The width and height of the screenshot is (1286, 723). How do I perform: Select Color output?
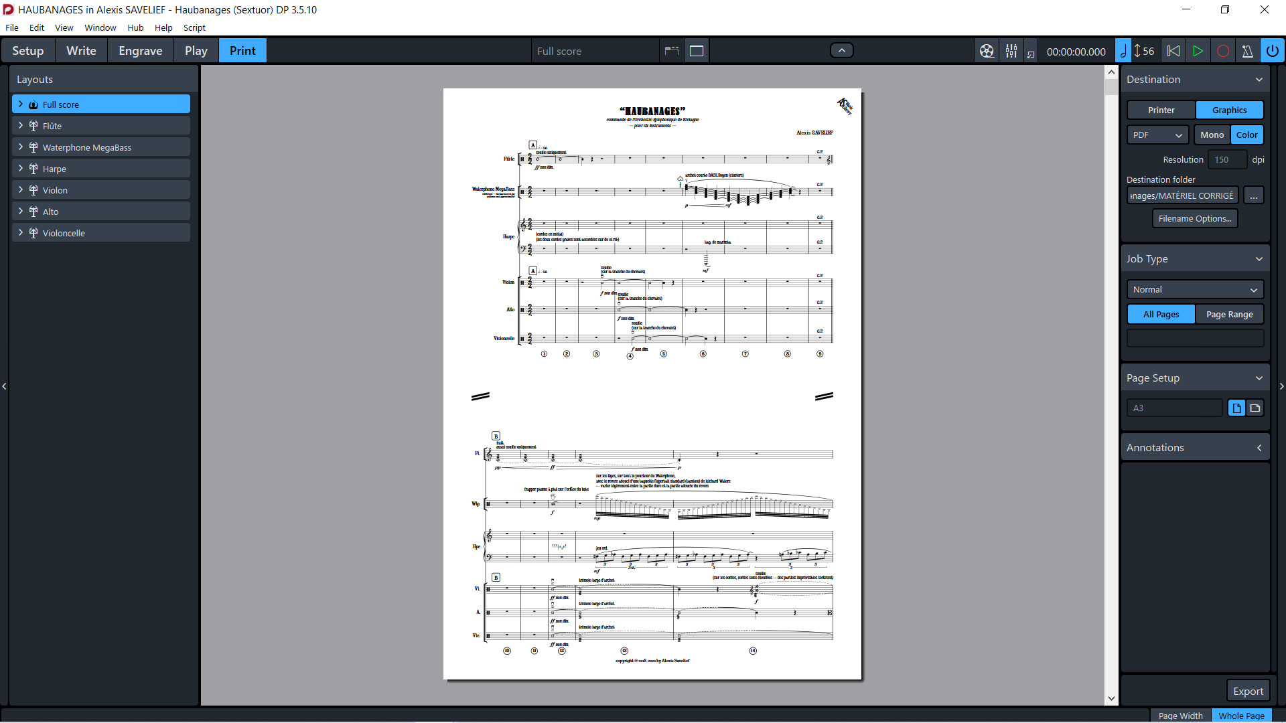(x=1246, y=135)
